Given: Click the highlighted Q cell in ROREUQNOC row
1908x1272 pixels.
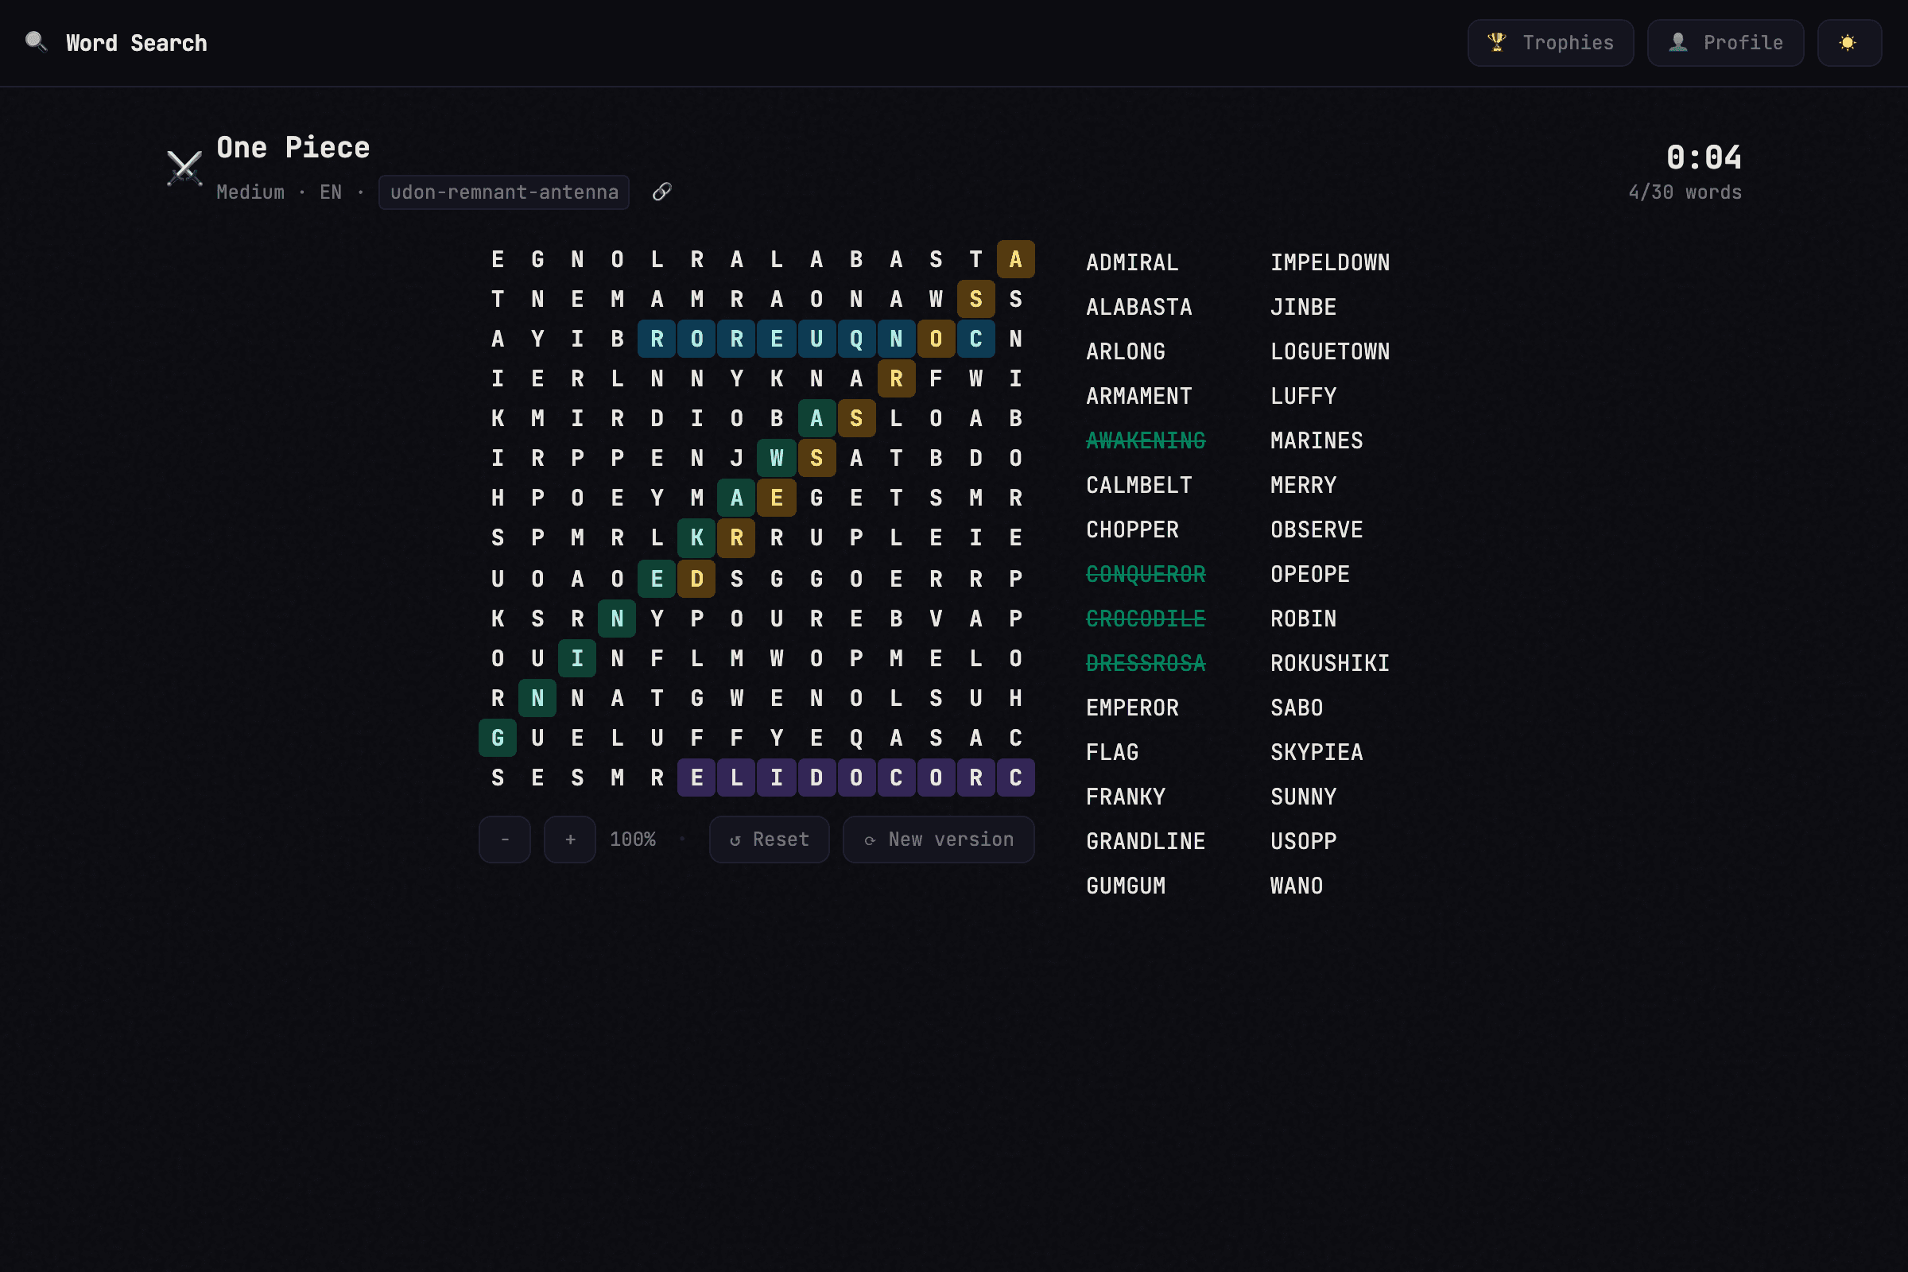Looking at the screenshot, I should point(856,339).
